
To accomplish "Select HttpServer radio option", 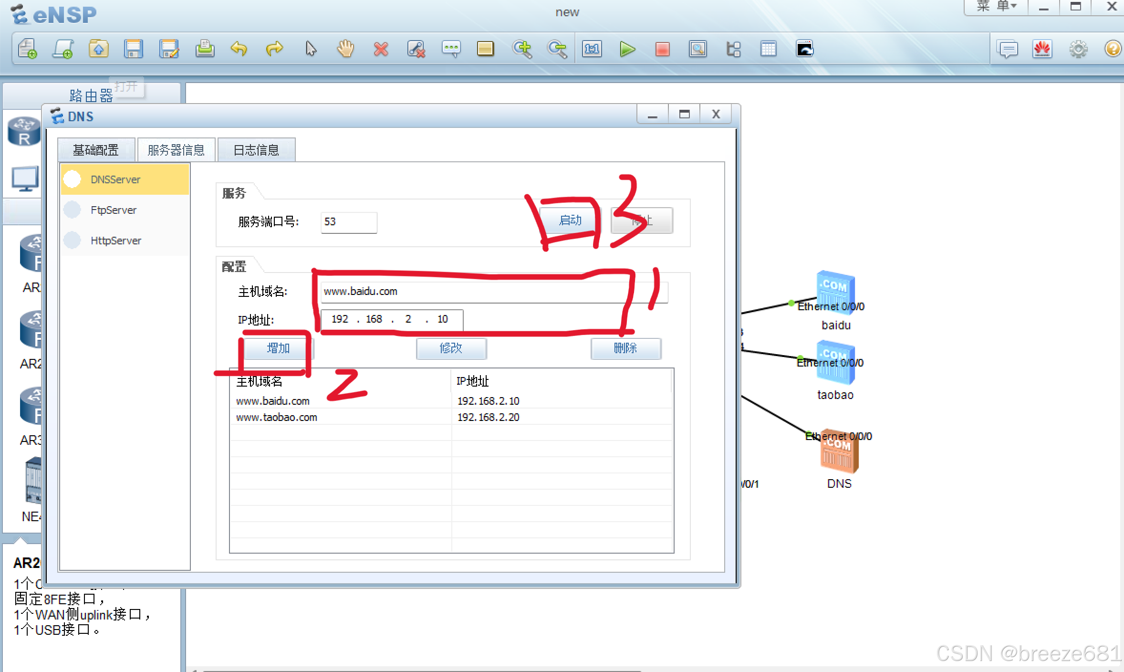I will 73,241.
